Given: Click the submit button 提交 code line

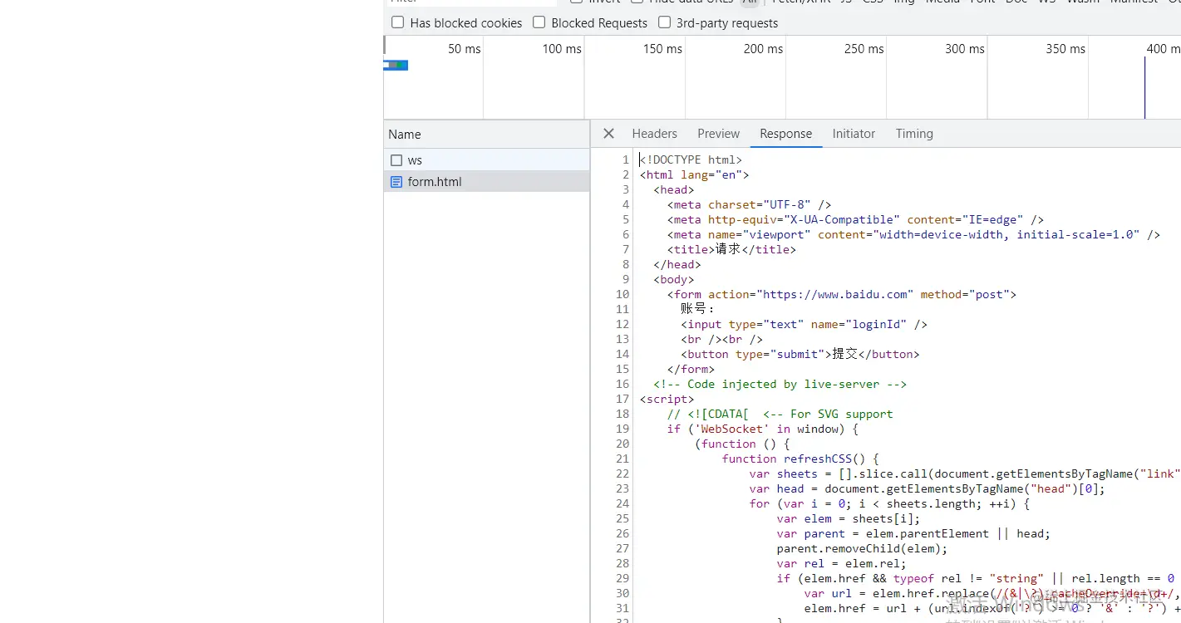Looking at the screenshot, I should click(800, 354).
